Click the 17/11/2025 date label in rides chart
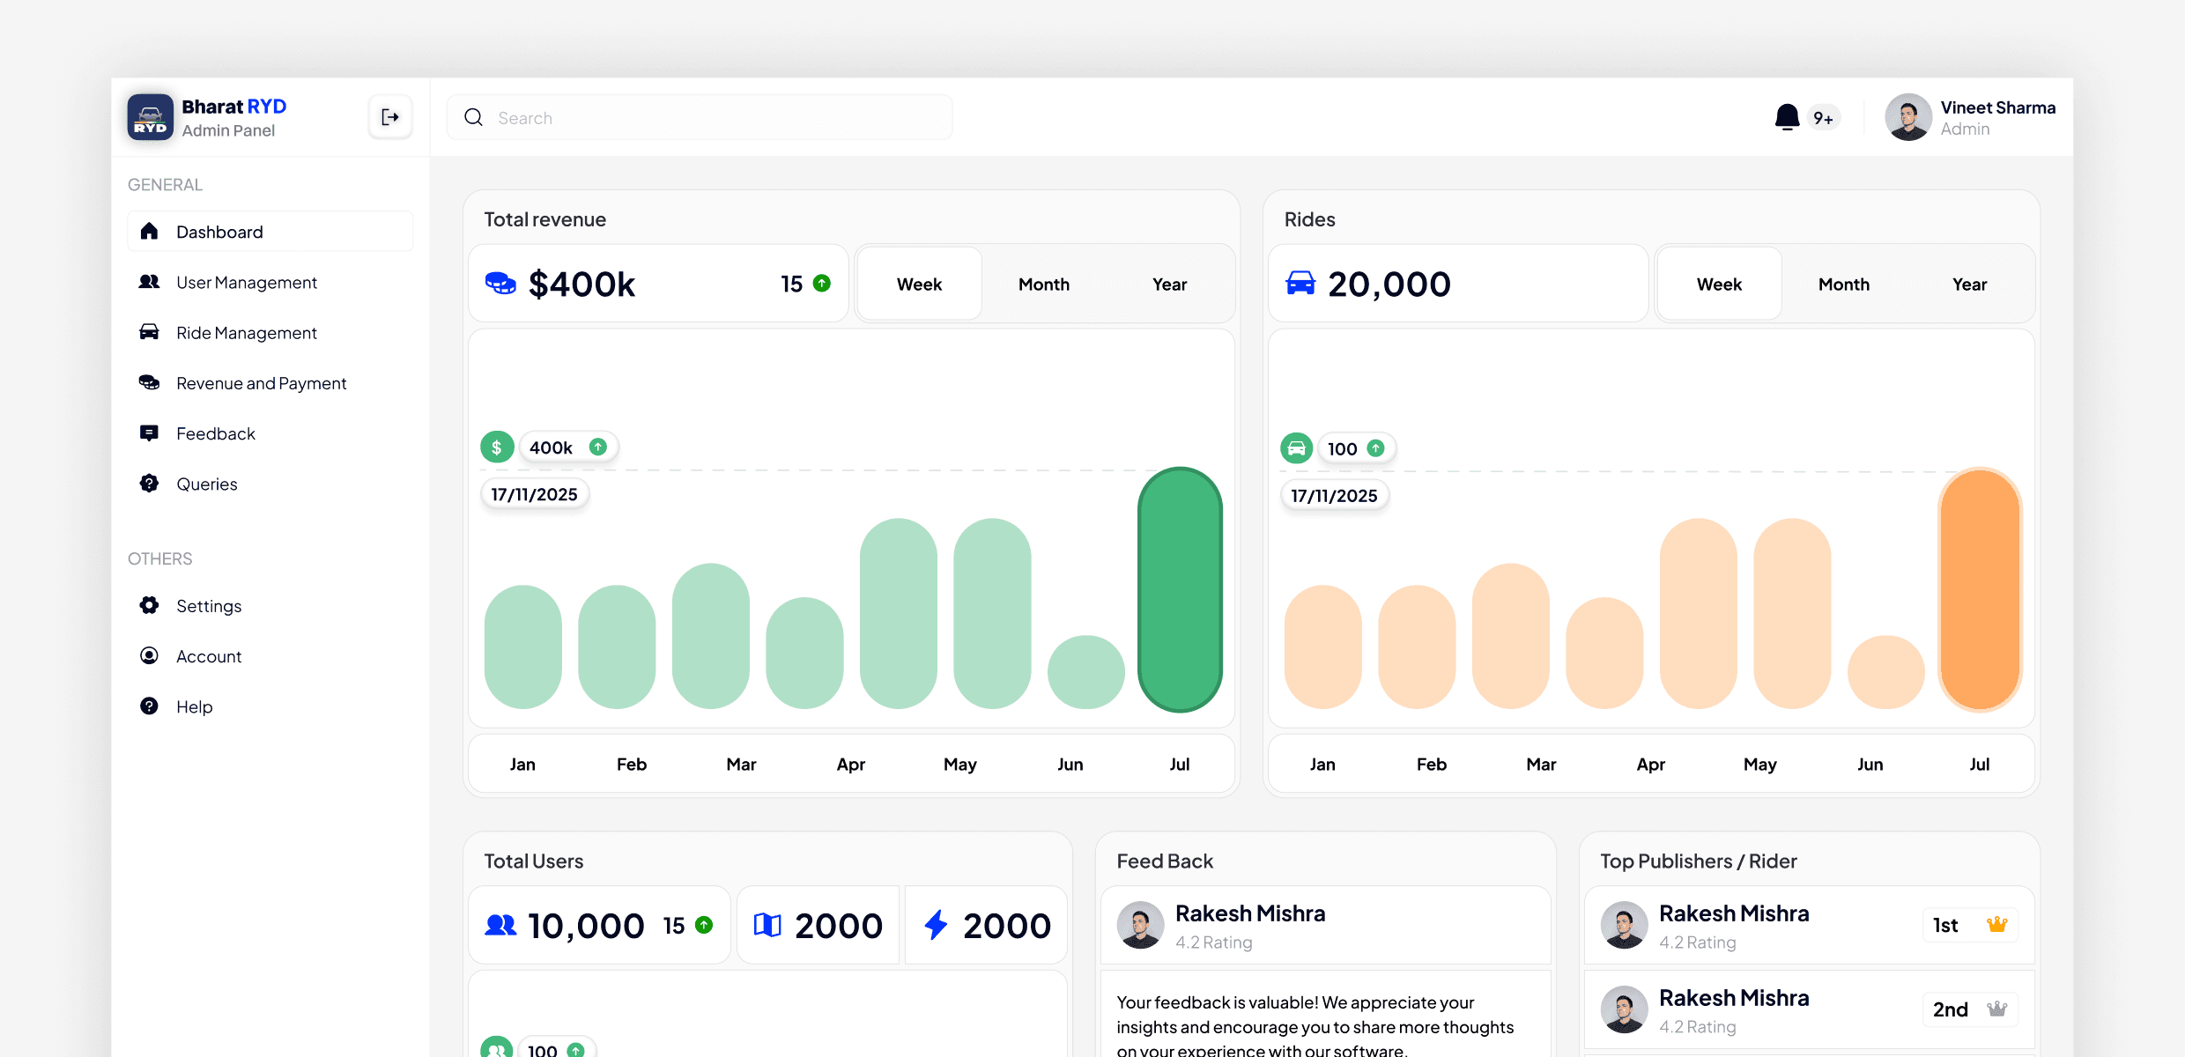This screenshot has width=2185, height=1057. click(x=1334, y=495)
